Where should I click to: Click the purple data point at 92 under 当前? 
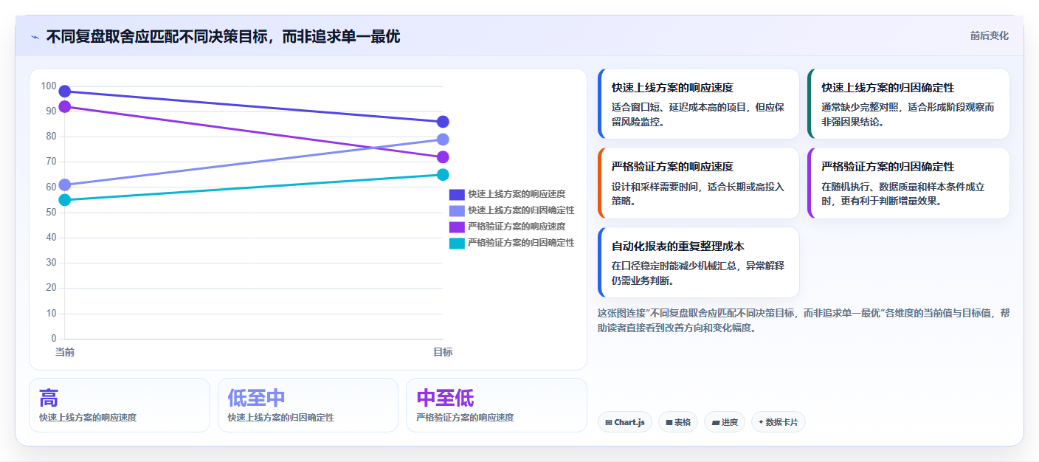coord(65,106)
